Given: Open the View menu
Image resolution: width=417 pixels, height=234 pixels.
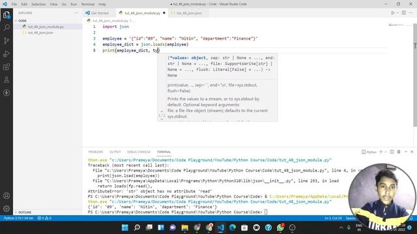Looking at the screenshot, I should click(x=53, y=5).
